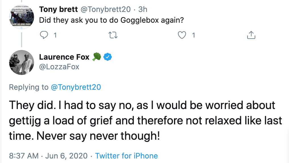Click the broccoli emoji beside Laurence Fox
This screenshot has height=163, width=289.
97,57
